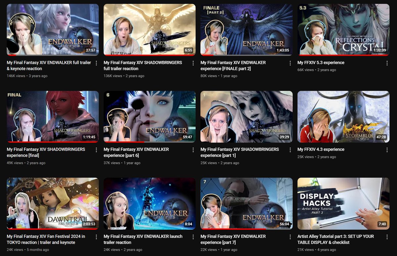
Task: Play the ENDWALKER FINALE part 2 thumbnail
Action: [x=246, y=29]
